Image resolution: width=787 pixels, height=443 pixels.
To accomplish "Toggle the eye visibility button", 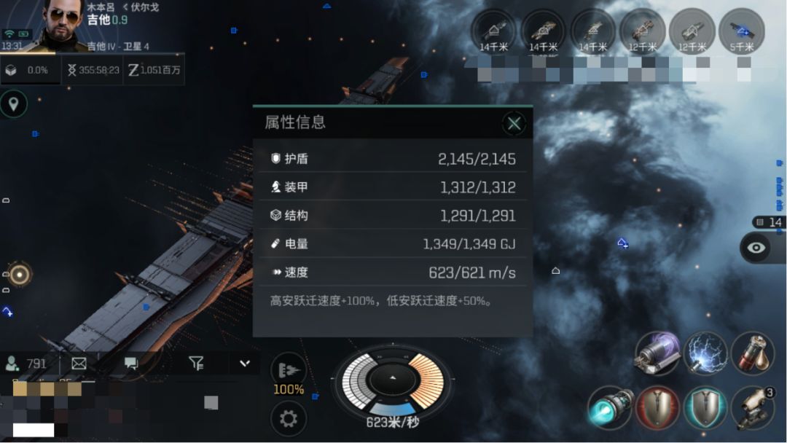I will coord(756,248).
